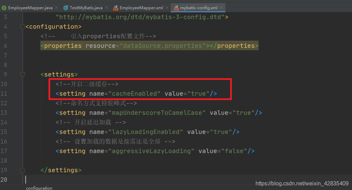Close the mybatis-config.xml tab

[x=221, y=8]
